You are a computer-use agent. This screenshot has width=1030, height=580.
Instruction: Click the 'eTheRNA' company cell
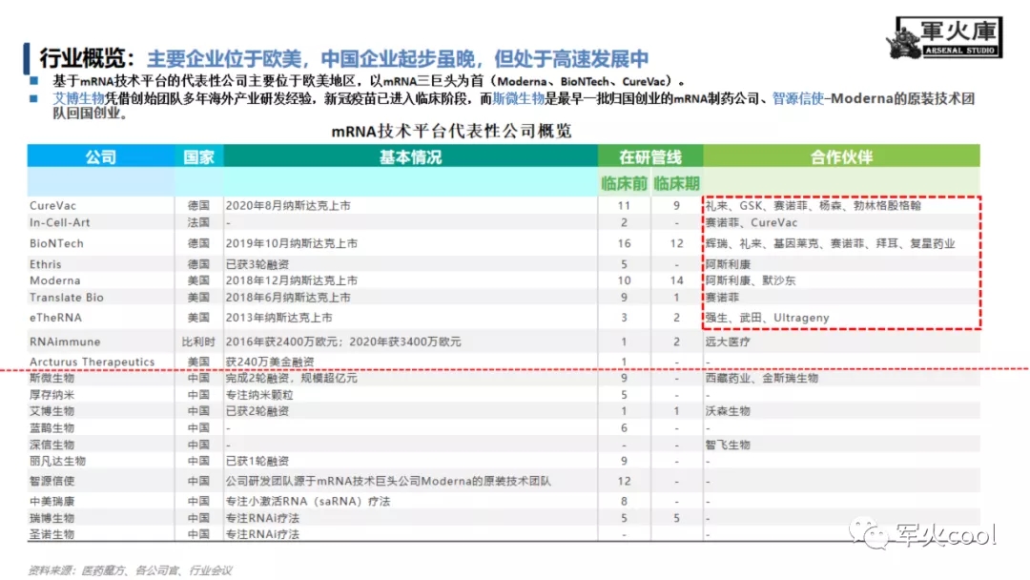(56, 318)
